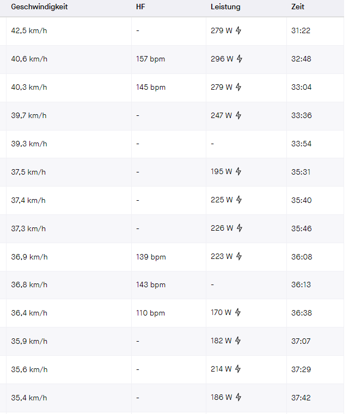The image size is (349, 414).
Task: Select row with 145 bpm heart rate
Action: point(172,88)
